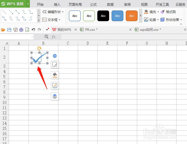The height and width of the screenshot is (144, 187).
Task: Select the straight line shape
Action: coord(4,12)
